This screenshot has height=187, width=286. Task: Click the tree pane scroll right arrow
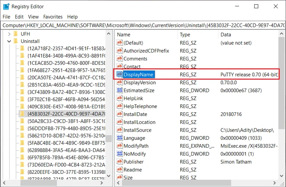click(102, 183)
